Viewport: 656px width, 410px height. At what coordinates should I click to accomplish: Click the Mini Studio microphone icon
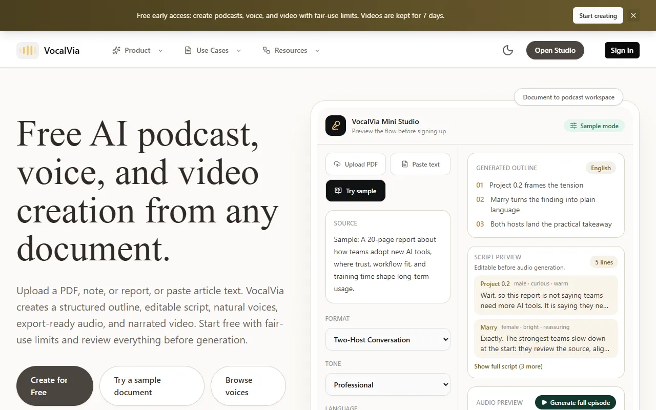(336, 126)
